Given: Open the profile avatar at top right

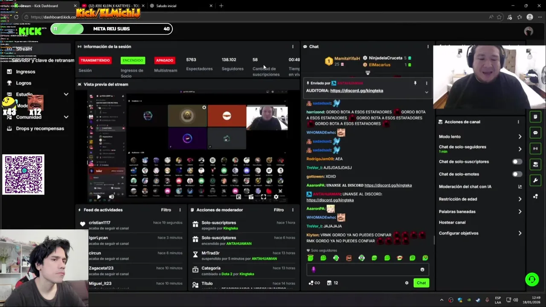Looking at the screenshot, I should point(529,31).
